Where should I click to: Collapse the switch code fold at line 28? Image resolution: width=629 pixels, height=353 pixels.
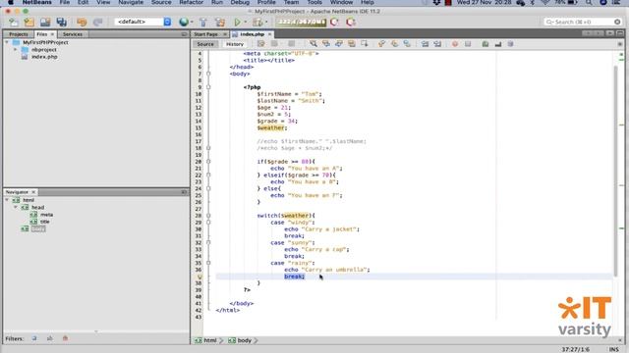(x=208, y=216)
